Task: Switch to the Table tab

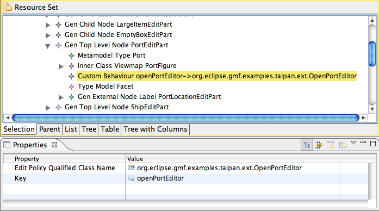Action: (110, 129)
